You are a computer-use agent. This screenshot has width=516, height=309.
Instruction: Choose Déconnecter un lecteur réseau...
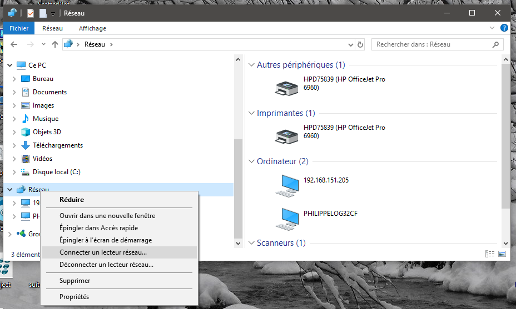119,264
